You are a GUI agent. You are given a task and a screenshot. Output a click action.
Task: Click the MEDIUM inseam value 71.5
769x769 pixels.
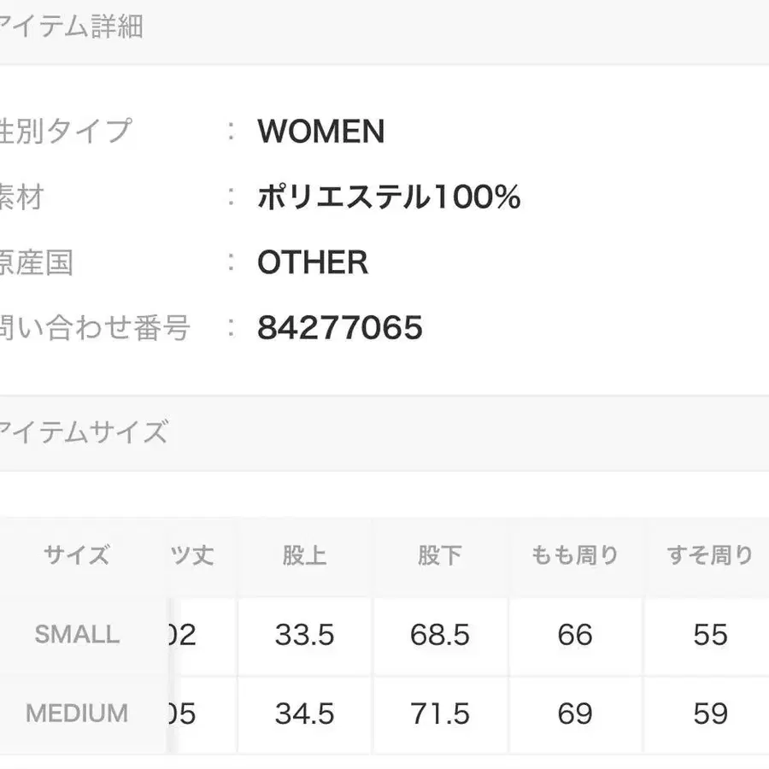[440, 713]
